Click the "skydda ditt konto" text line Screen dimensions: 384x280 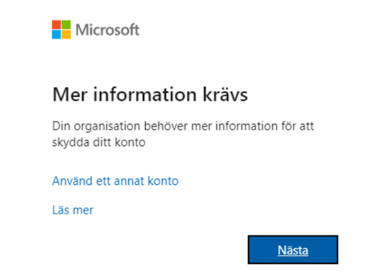click(x=99, y=142)
